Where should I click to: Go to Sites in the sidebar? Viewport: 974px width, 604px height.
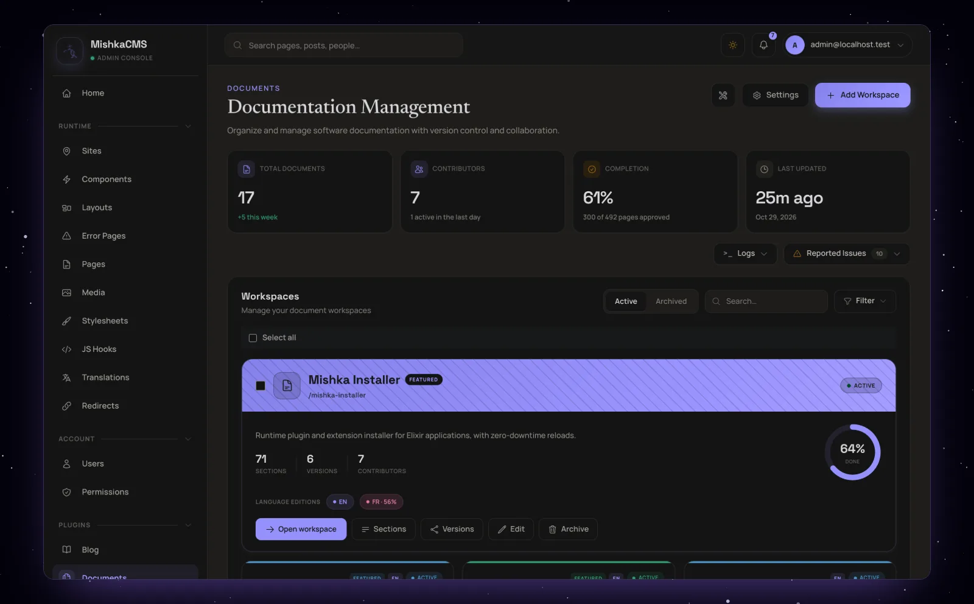[125, 151]
